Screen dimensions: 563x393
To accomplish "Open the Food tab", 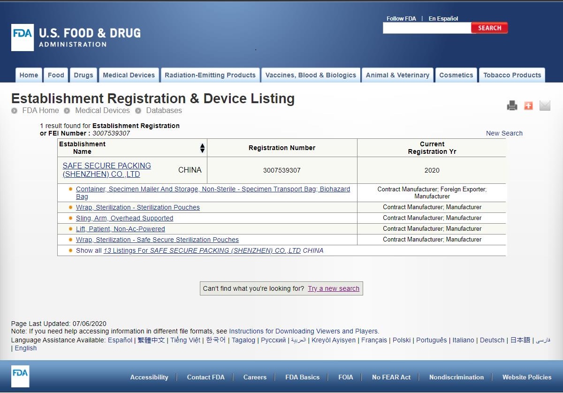I will 56,75.
